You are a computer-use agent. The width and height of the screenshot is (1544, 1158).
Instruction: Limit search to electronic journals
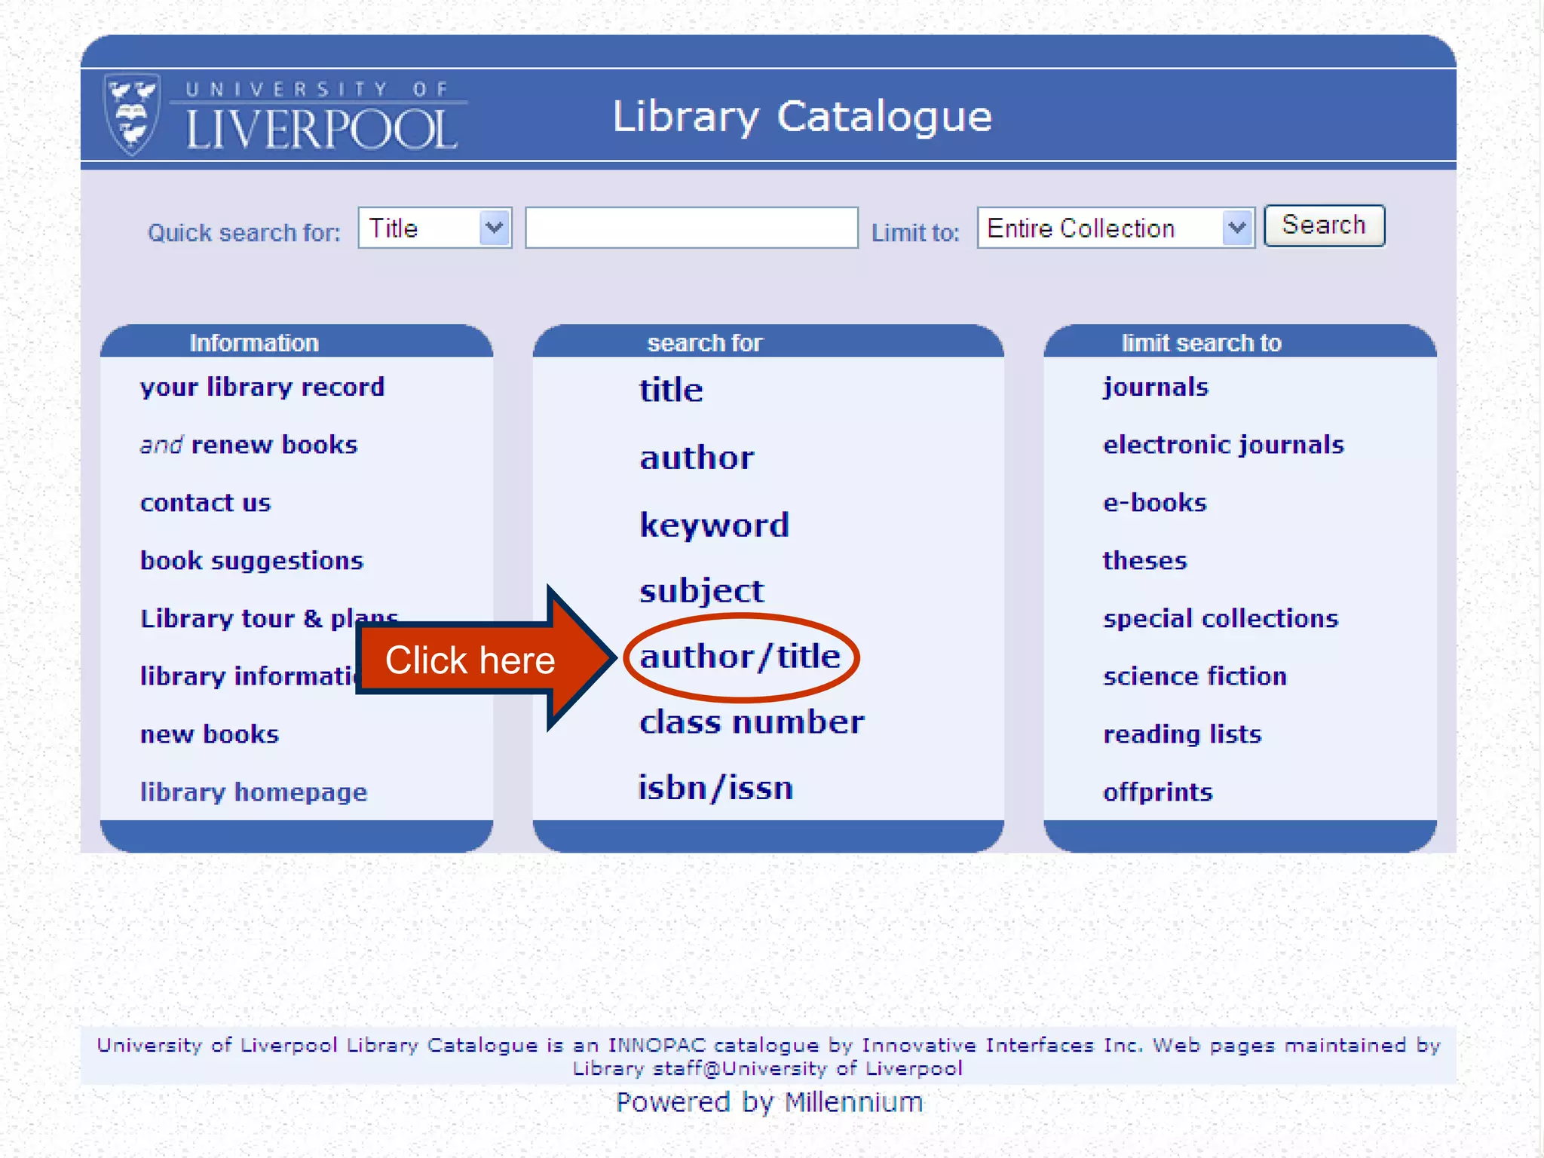coord(1223,445)
